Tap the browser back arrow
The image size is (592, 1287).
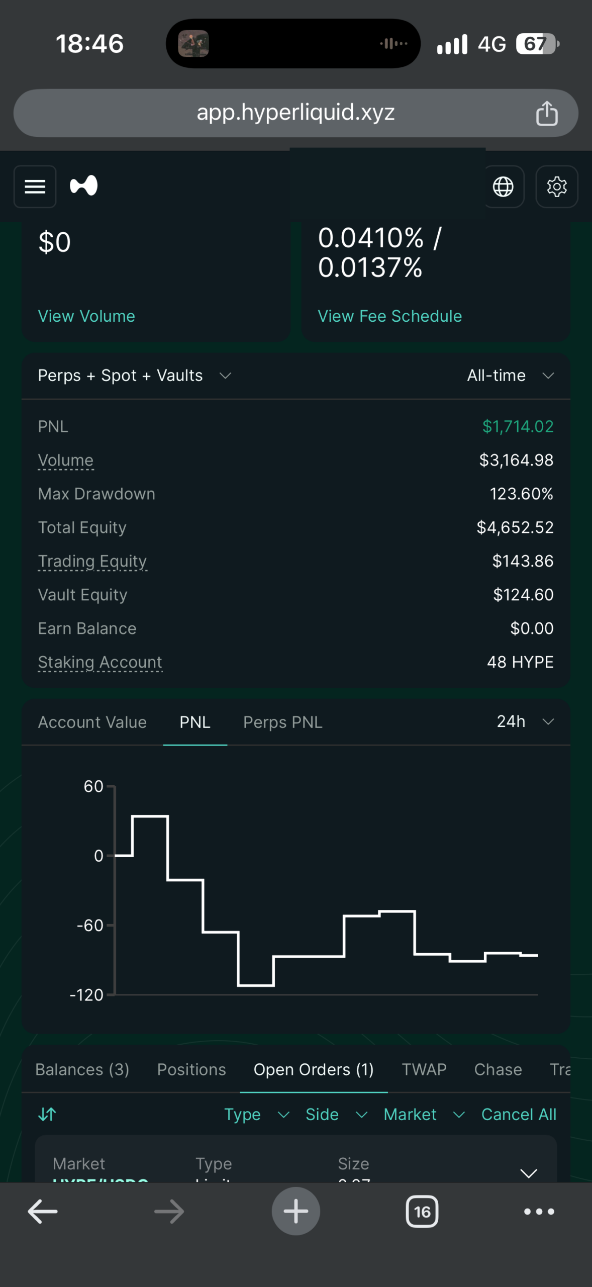tap(43, 1212)
